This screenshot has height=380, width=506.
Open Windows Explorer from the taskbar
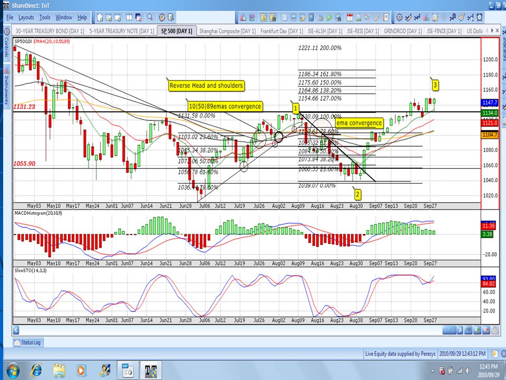60,370
